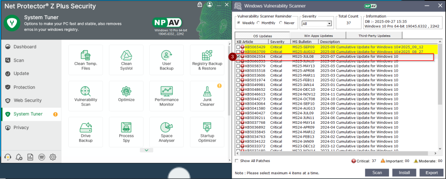Image resolution: width=446 pixels, height=179 pixels.
Task: Switch to the Win Apps Updates tab
Action: coord(318,35)
